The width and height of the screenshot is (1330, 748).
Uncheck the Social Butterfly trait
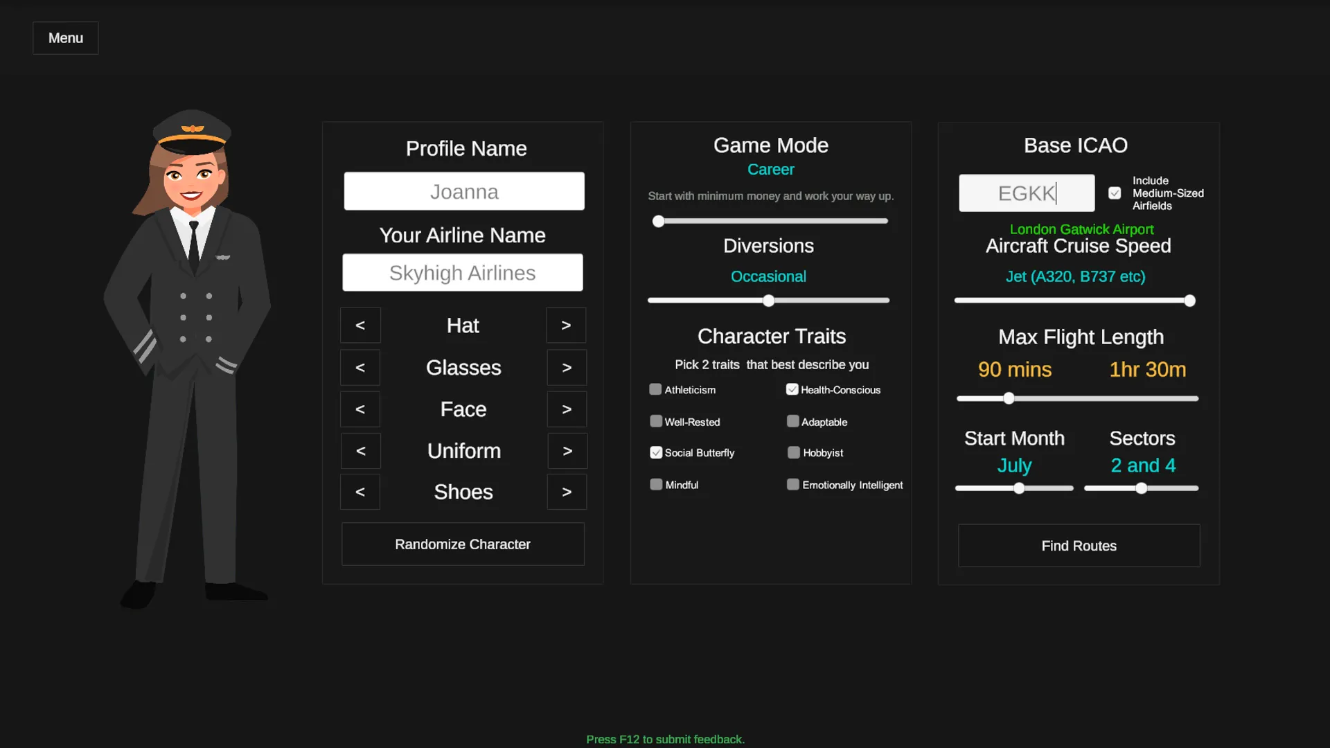(x=656, y=452)
